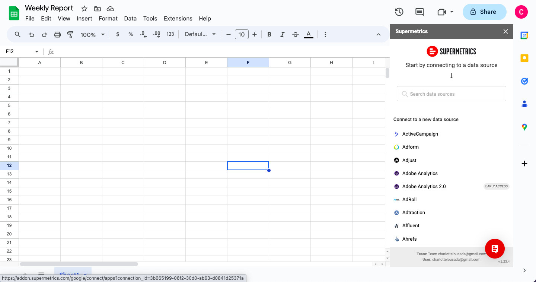Open Google Keep side panel icon
The image size is (536, 282).
(x=524, y=58)
